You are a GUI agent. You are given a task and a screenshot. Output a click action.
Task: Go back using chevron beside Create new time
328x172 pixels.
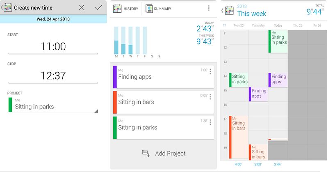point(2,8)
